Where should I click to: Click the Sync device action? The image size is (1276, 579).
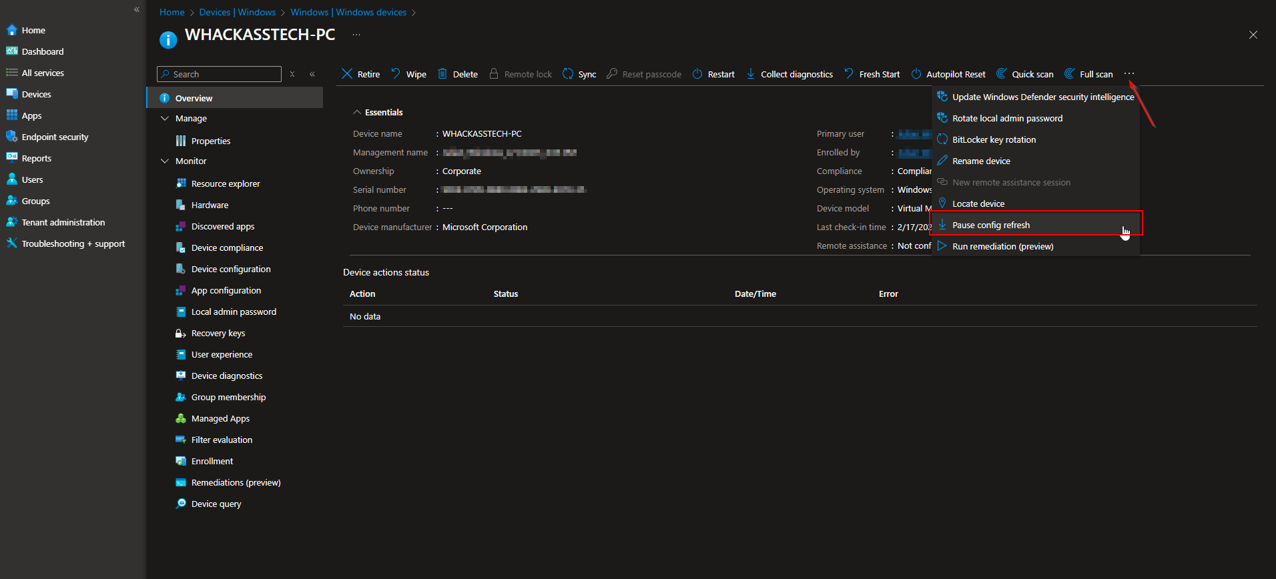point(579,74)
